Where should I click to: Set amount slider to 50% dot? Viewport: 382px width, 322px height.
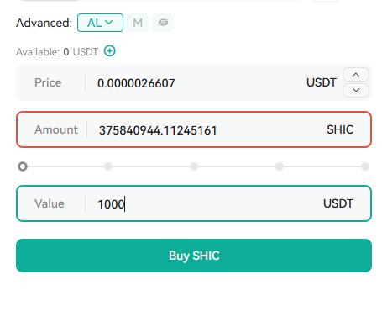pos(194,166)
